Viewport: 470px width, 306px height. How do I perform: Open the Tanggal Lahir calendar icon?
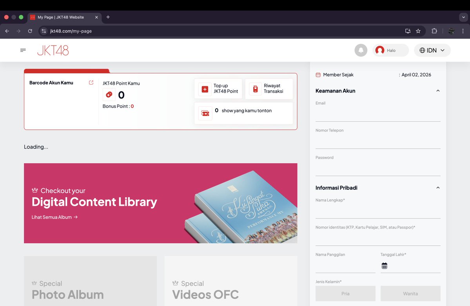tap(385, 266)
